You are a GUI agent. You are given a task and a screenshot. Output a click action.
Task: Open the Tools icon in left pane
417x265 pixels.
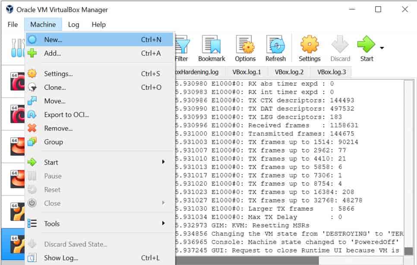pos(18,48)
